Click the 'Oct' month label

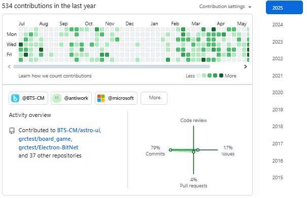(x=88, y=24)
